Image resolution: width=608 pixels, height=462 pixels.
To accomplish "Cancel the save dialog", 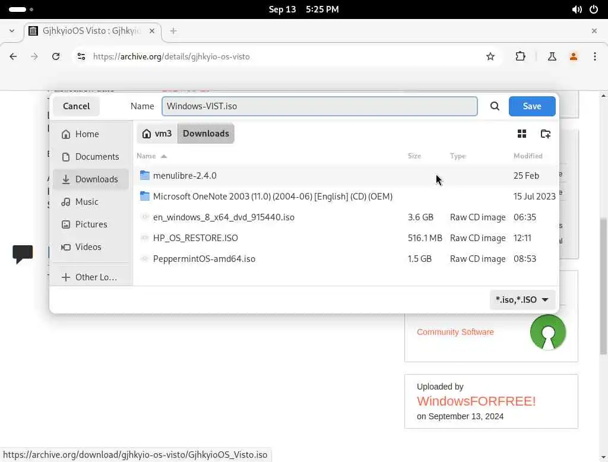I will pos(76,106).
